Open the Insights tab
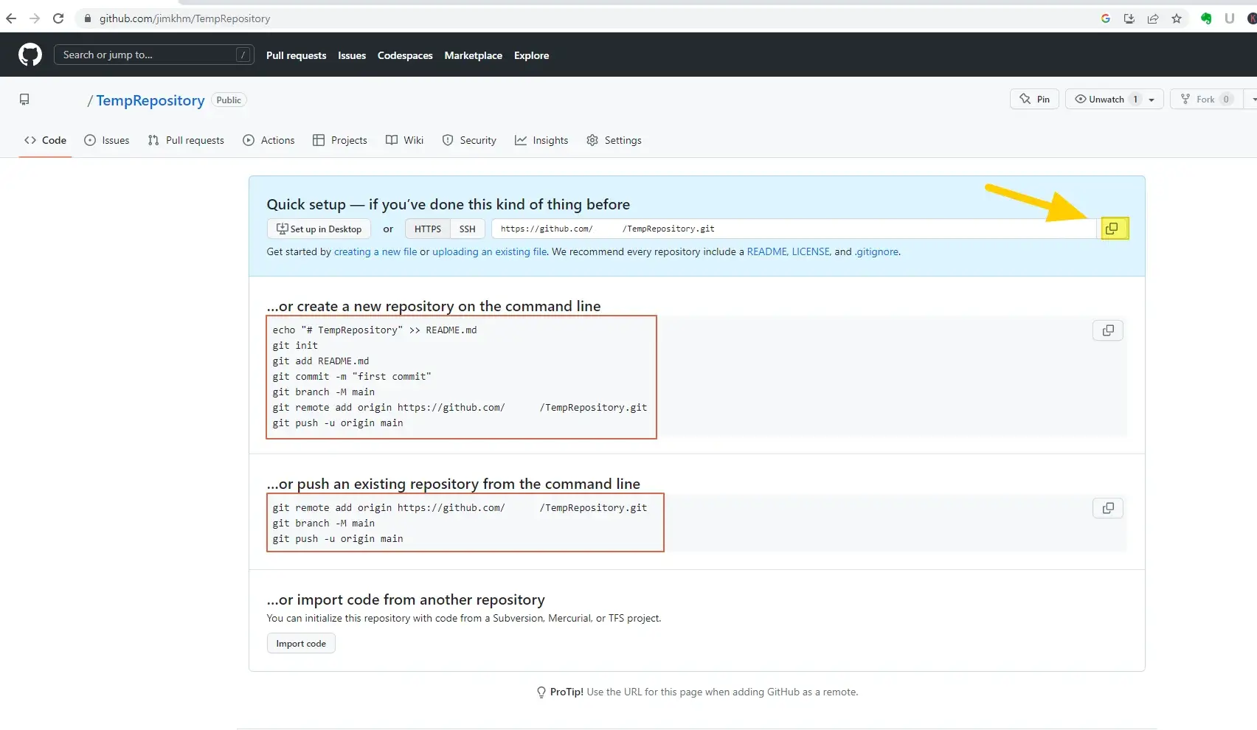 (x=541, y=140)
